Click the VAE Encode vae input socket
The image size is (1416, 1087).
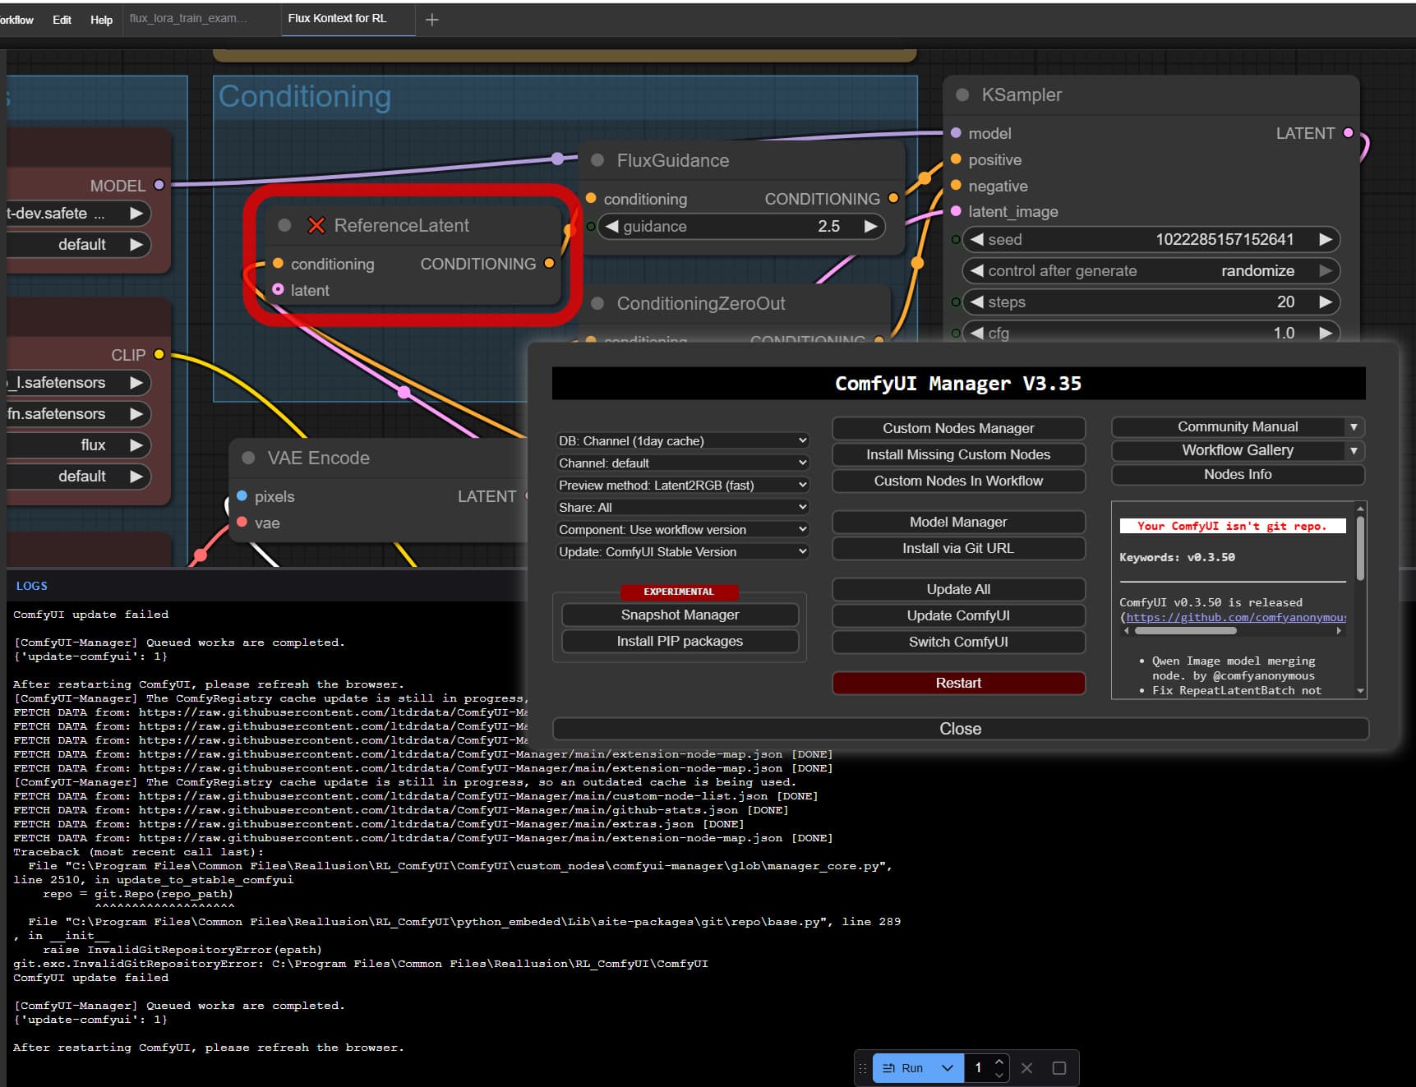tap(242, 522)
